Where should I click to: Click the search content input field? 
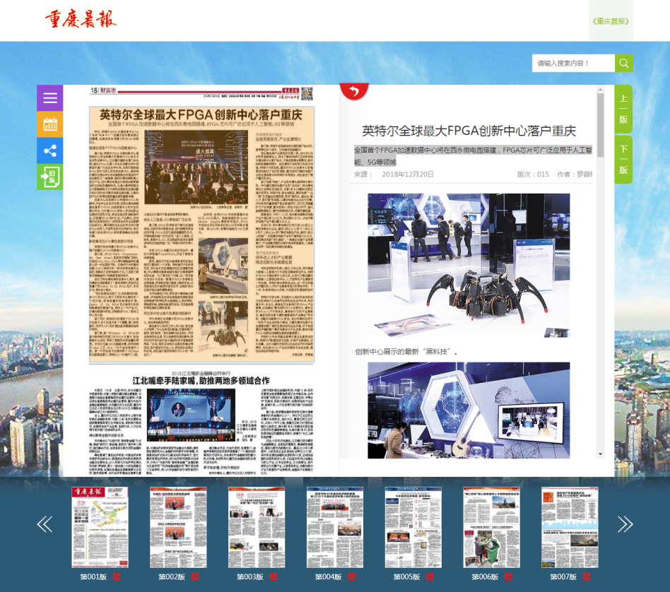[573, 63]
